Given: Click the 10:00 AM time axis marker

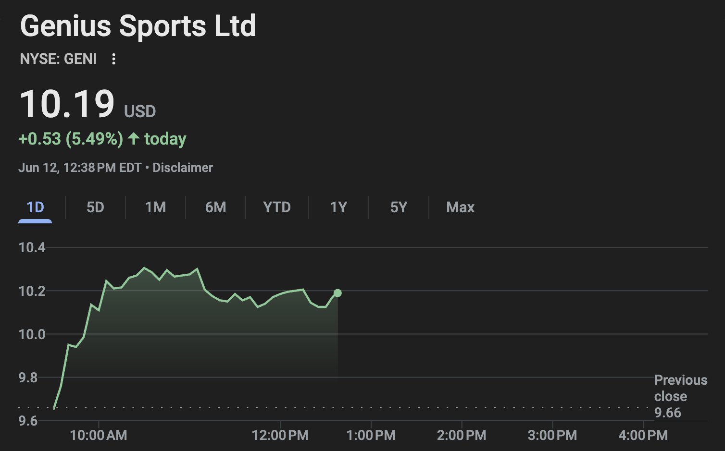Looking at the screenshot, I should [99, 435].
